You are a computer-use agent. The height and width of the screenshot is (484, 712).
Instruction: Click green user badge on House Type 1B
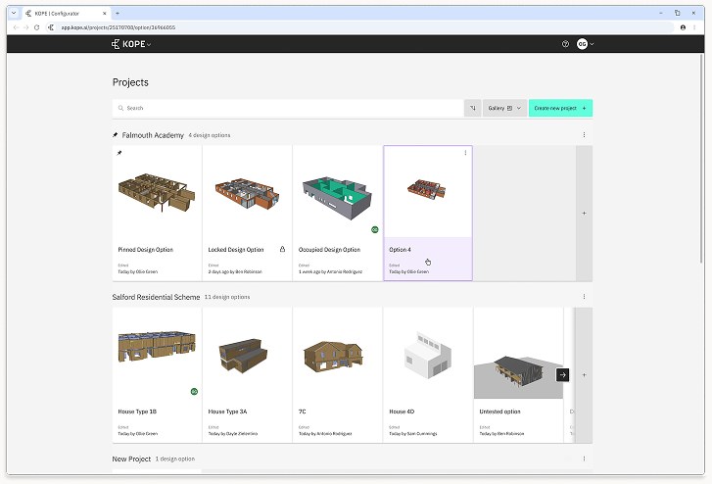(194, 392)
